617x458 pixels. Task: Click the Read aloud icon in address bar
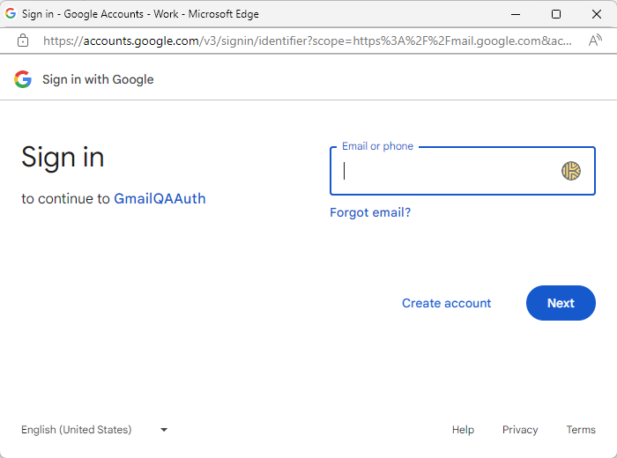click(x=595, y=41)
